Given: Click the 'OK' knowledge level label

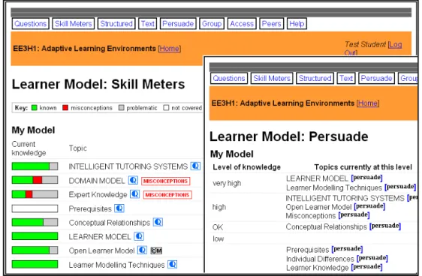Looking at the screenshot, I should point(218,227).
